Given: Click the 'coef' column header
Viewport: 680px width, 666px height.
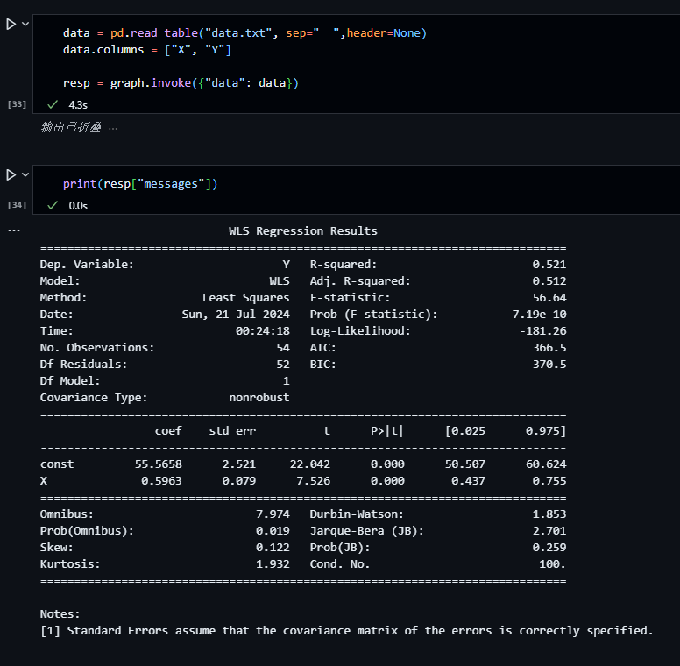Looking at the screenshot, I should pyautogui.click(x=168, y=431).
